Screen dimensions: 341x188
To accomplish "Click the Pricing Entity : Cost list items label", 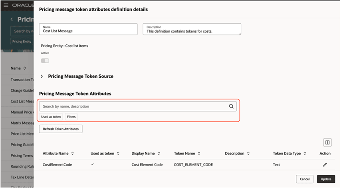I will [64, 46].
